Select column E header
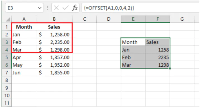The image size is (201, 109). click(x=133, y=19)
